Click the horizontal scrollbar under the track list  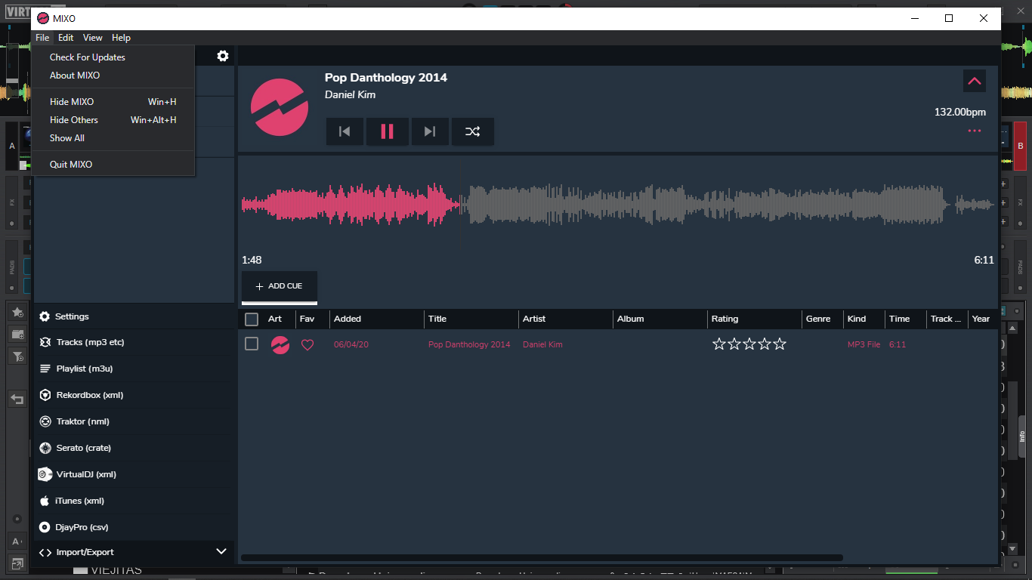coord(542,558)
